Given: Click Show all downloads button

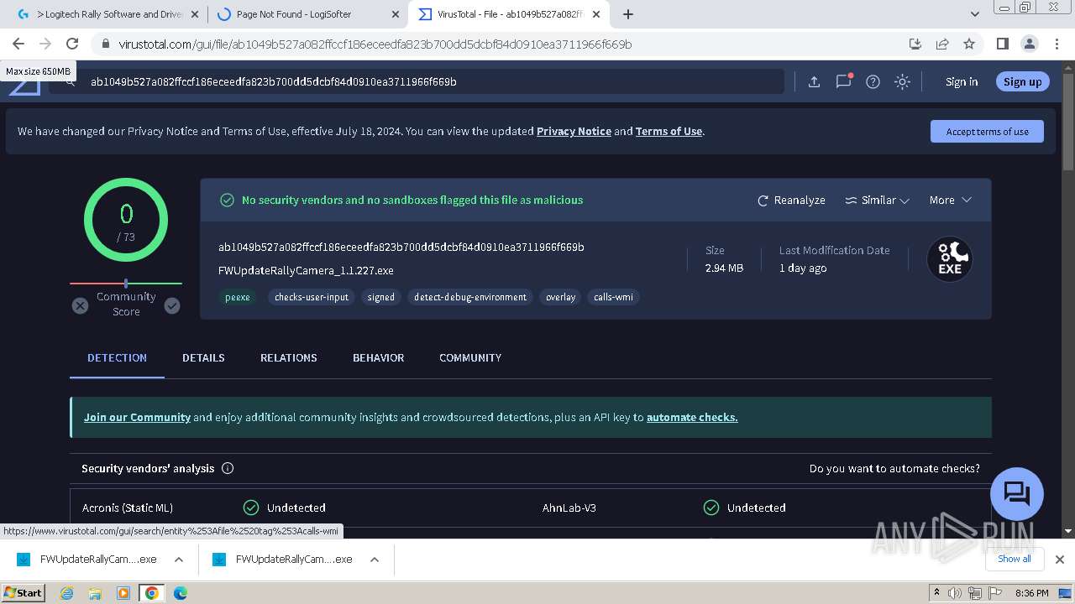Looking at the screenshot, I should [x=1015, y=559].
